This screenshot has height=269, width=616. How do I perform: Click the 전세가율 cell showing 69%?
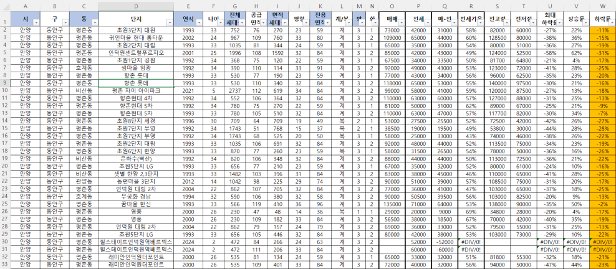tap(471, 212)
